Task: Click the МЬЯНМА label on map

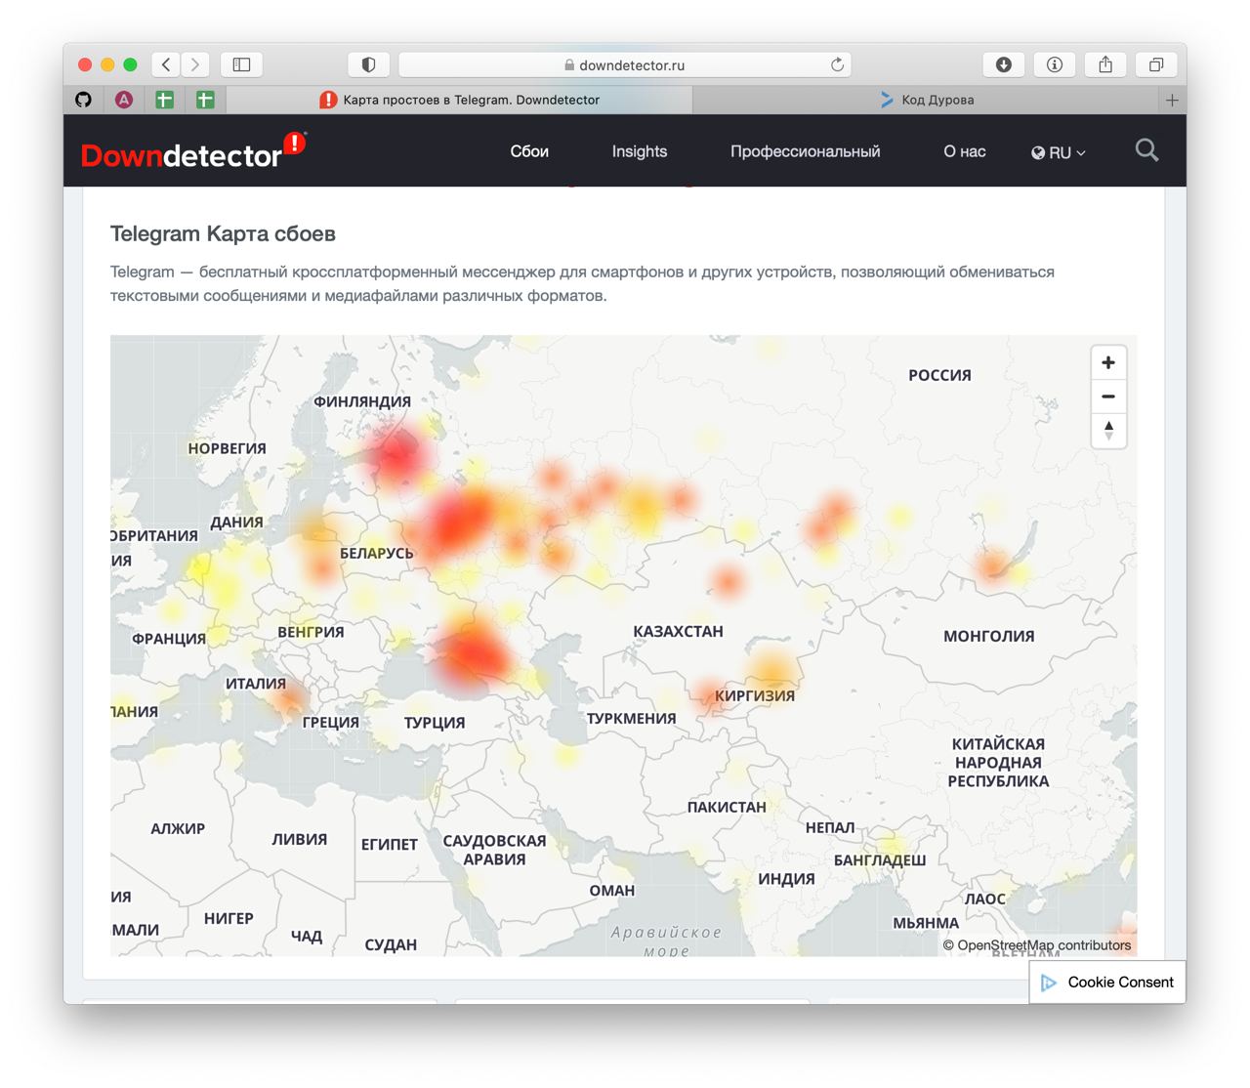Action: pyautogui.click(x=926, y=923)
